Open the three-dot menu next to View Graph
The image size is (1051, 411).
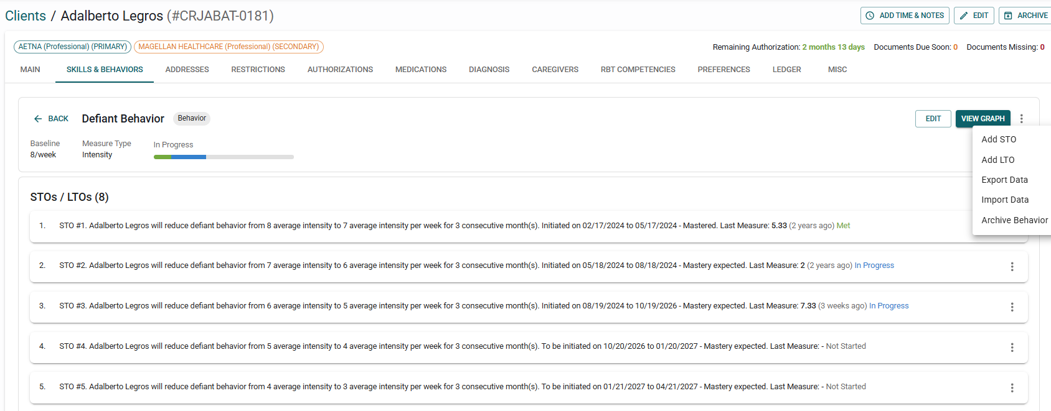tap(1021, 119)
